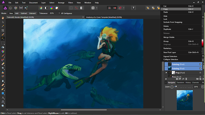
Task: Click the layer effects fx icon
Action: pos(183,79)
